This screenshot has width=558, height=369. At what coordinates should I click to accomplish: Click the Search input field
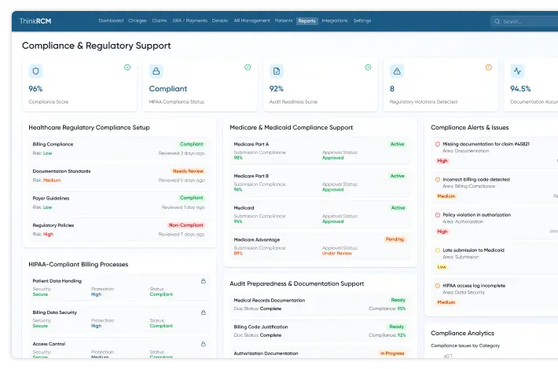click(x=524, y=21)
